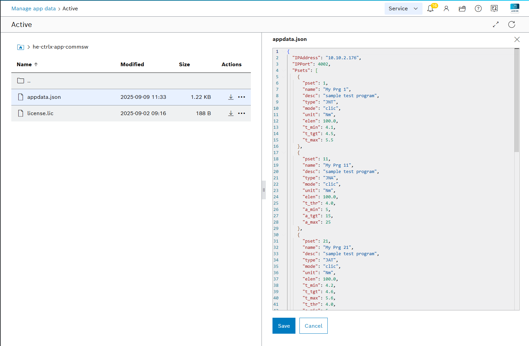This screenshot has height=346, width=529.
Task: Select the license.lic file row
Action: 40,113
